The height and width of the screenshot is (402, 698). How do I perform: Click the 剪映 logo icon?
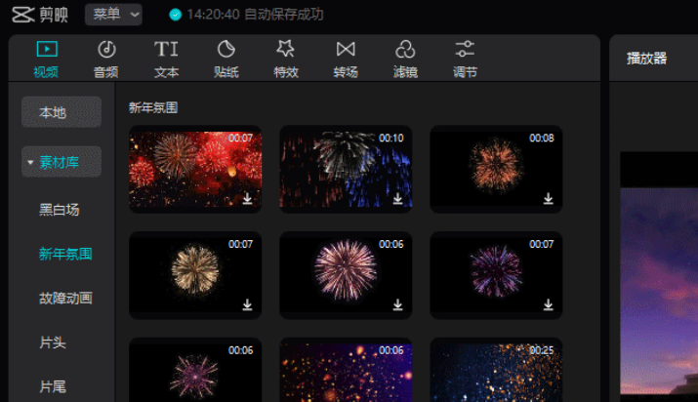[x=22, y=15]
